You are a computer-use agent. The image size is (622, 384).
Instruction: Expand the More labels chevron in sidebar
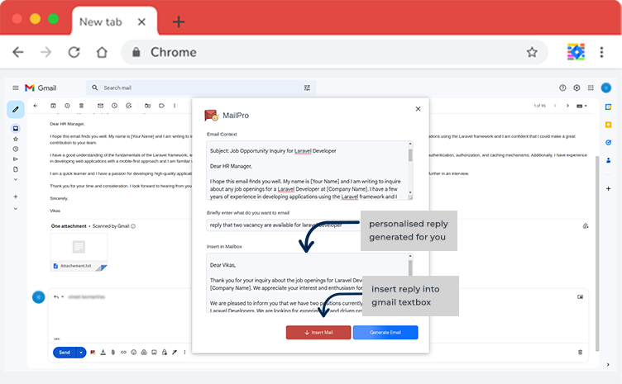(15, 208)
